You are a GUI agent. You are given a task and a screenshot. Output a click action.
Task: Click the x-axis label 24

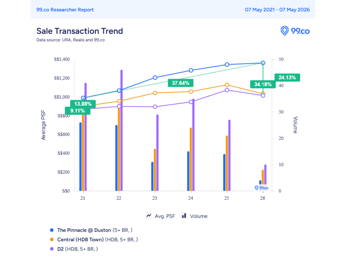[191, 198]
